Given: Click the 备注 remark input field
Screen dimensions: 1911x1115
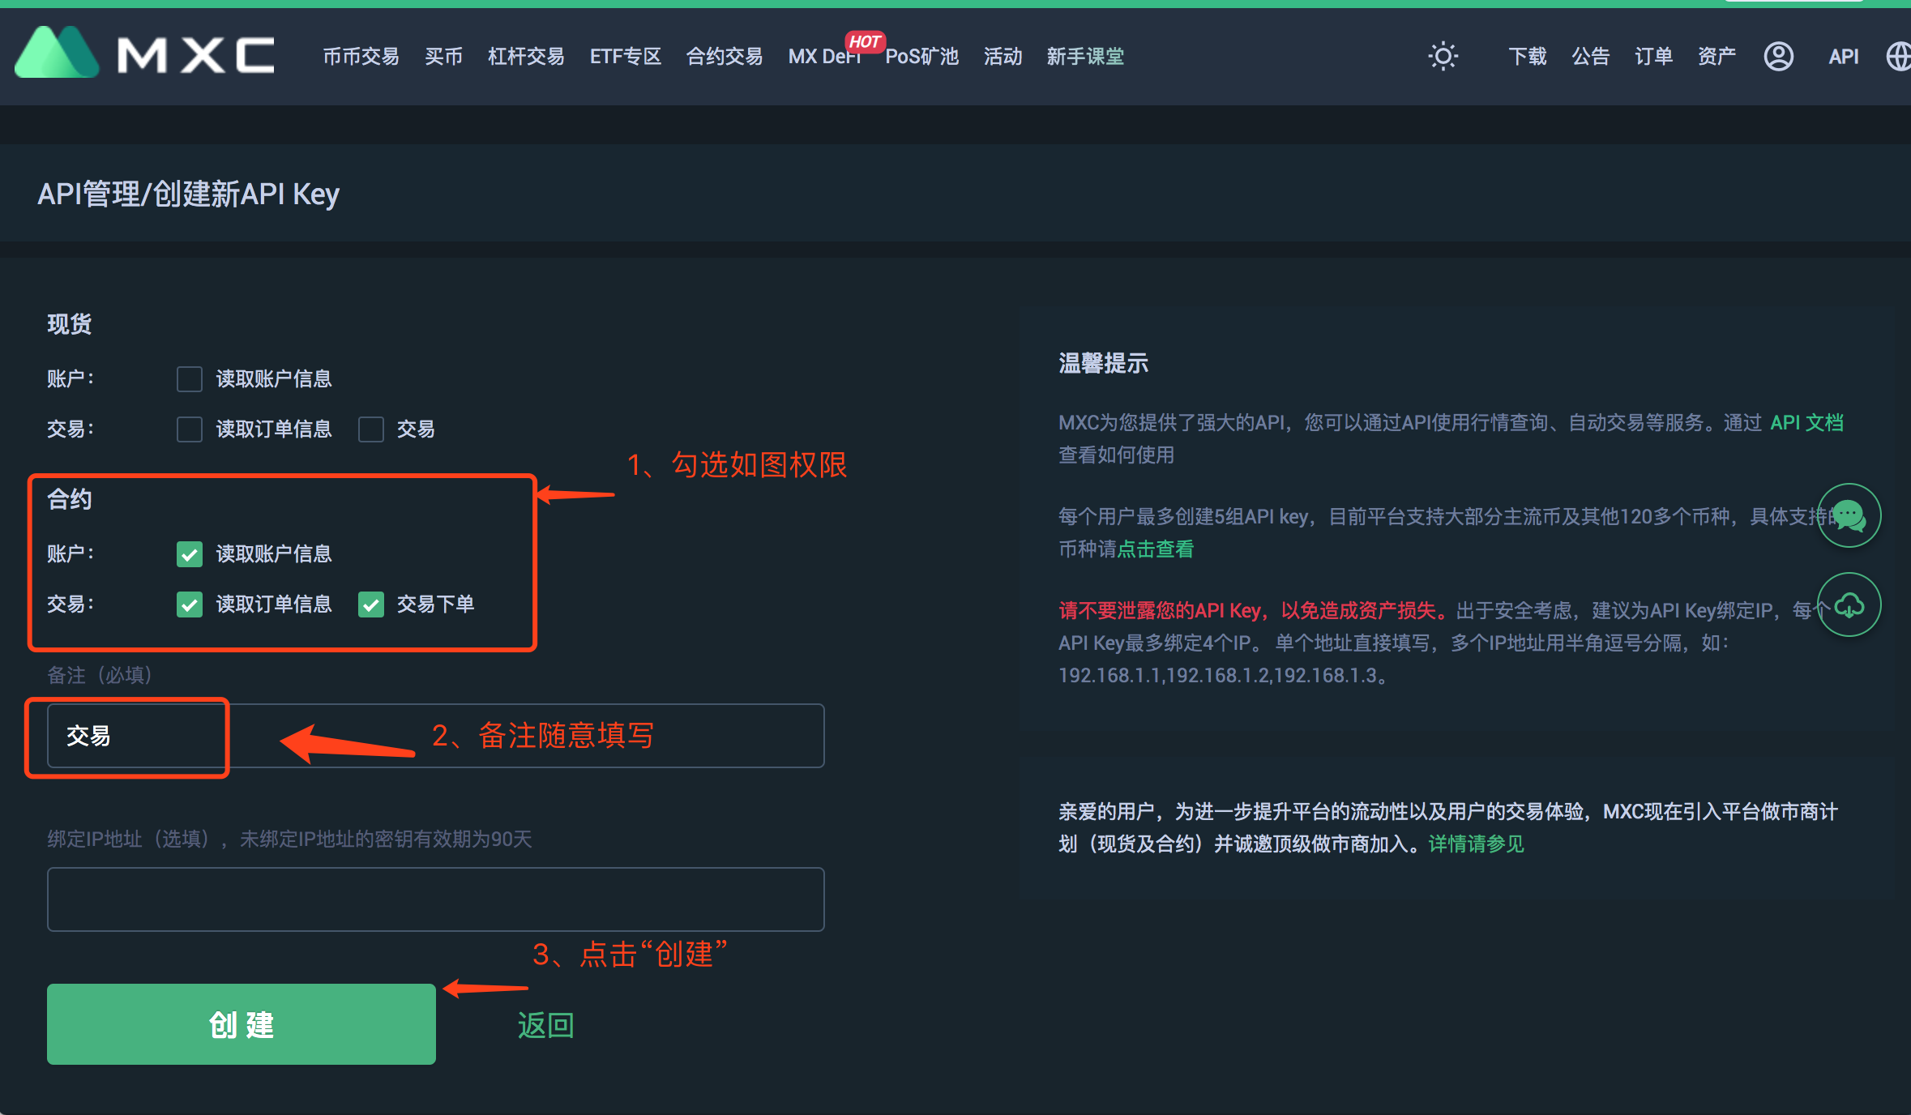Looking at the screenshot, I should pos(436,736).
